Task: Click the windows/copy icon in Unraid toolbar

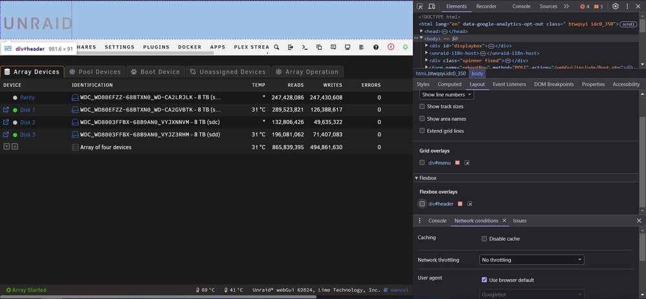Action: (319, 47)
